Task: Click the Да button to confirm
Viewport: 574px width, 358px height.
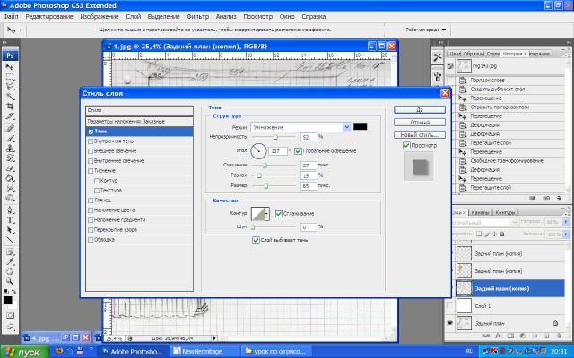Action: (x=419, y=109)
